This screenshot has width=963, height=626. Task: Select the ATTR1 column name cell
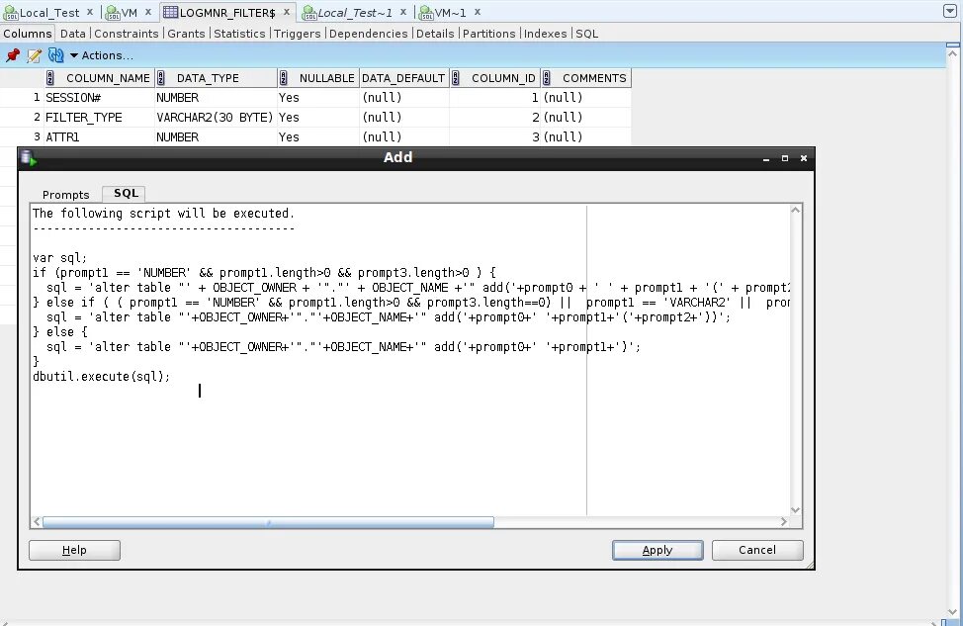(99, 137)
